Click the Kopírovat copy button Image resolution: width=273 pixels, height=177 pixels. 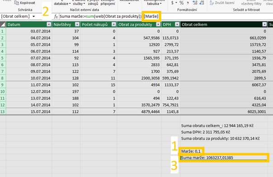pyautogui.click(x=25, y=3)
